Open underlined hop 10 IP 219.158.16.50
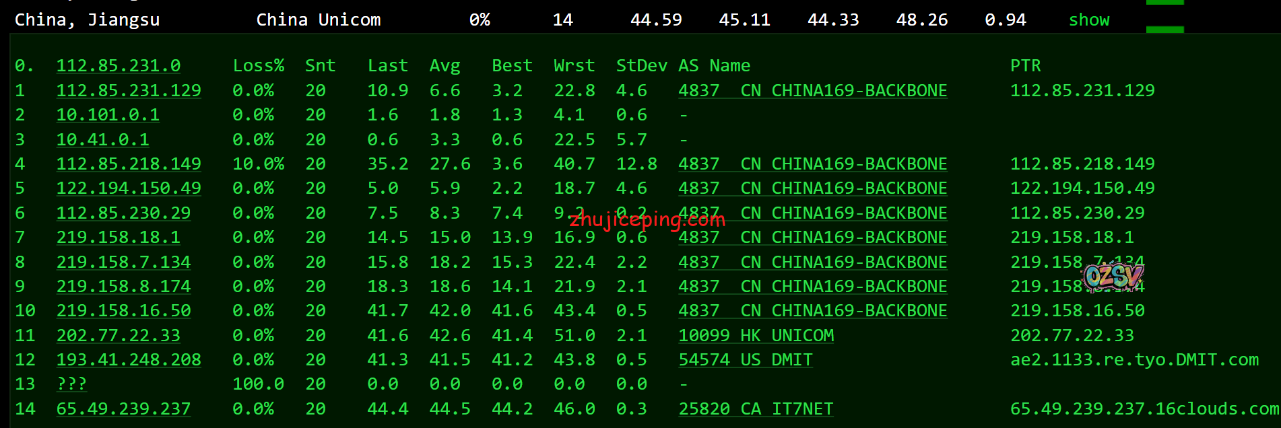 (x=123, y=311)
